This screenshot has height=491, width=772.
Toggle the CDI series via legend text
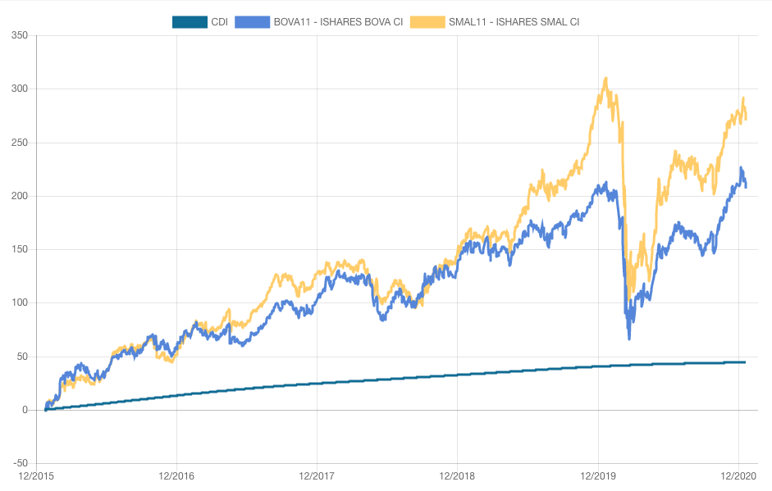(x=219, y=22)
